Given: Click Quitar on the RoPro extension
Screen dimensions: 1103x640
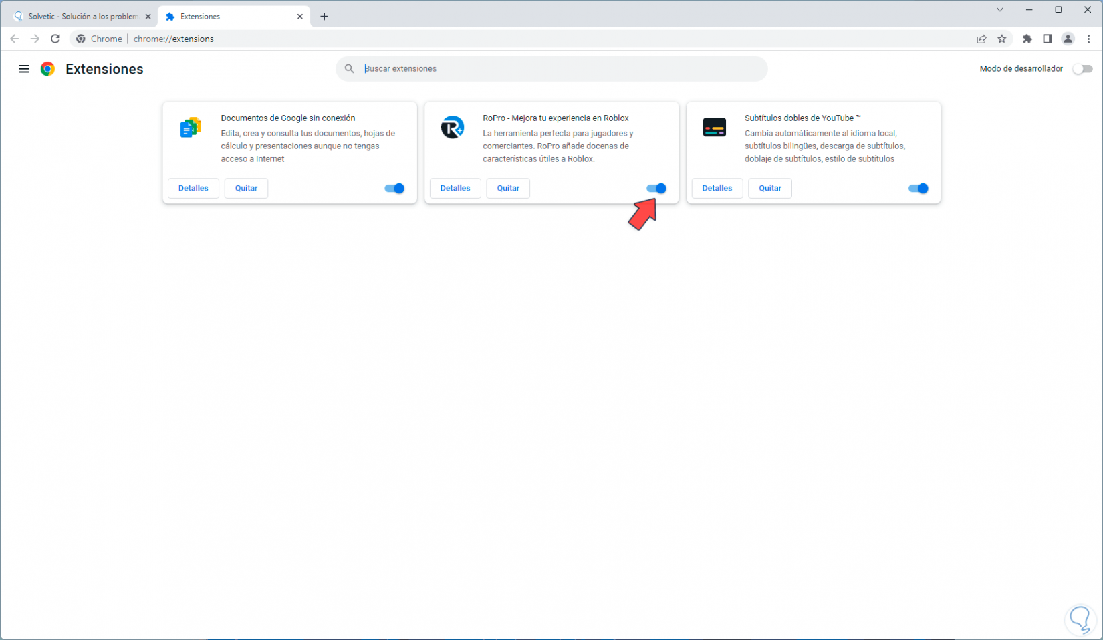Looking at the screenshot, I should point(508,189).
